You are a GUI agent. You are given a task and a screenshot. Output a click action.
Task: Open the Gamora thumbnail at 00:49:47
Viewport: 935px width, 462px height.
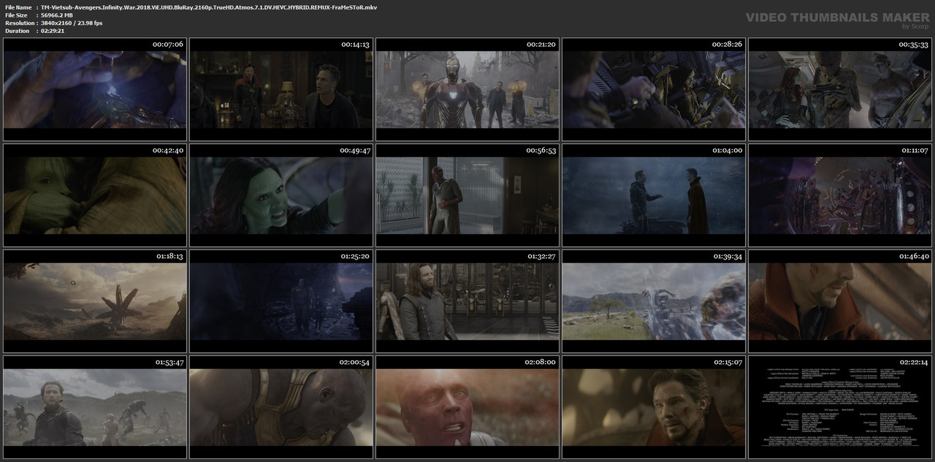click(281, 195)
